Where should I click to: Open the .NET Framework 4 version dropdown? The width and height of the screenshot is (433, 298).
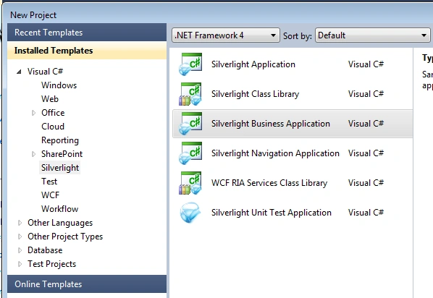[x=226, y=35]
